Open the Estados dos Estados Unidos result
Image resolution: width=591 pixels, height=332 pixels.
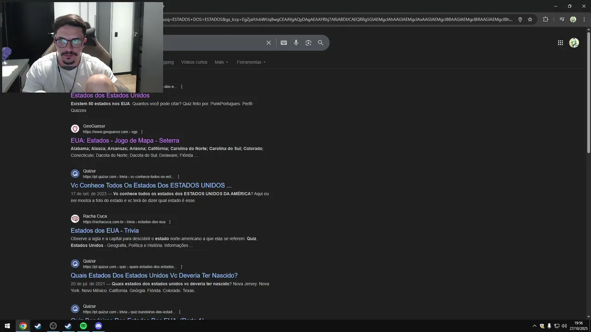click(x=110, y=95)
